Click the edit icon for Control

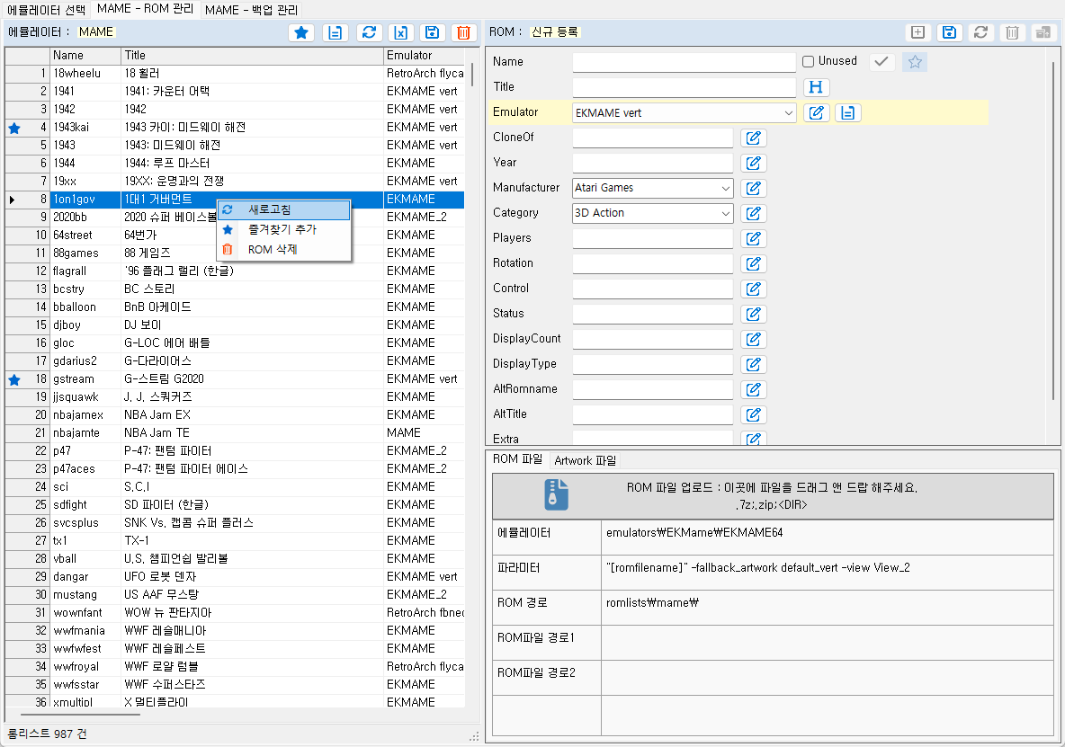(753, 289)
